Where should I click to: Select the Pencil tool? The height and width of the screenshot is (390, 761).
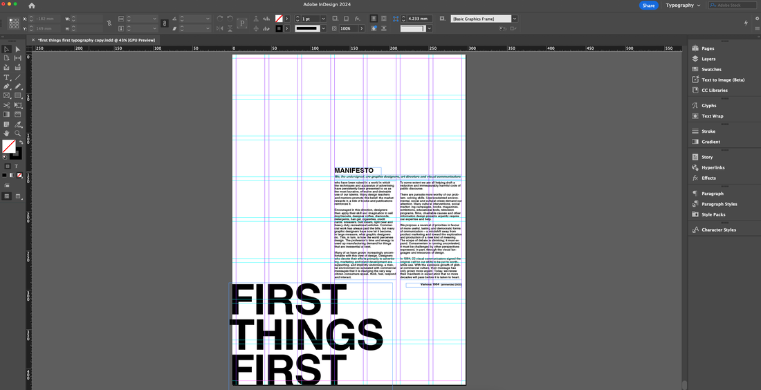(x=18, y=86)
